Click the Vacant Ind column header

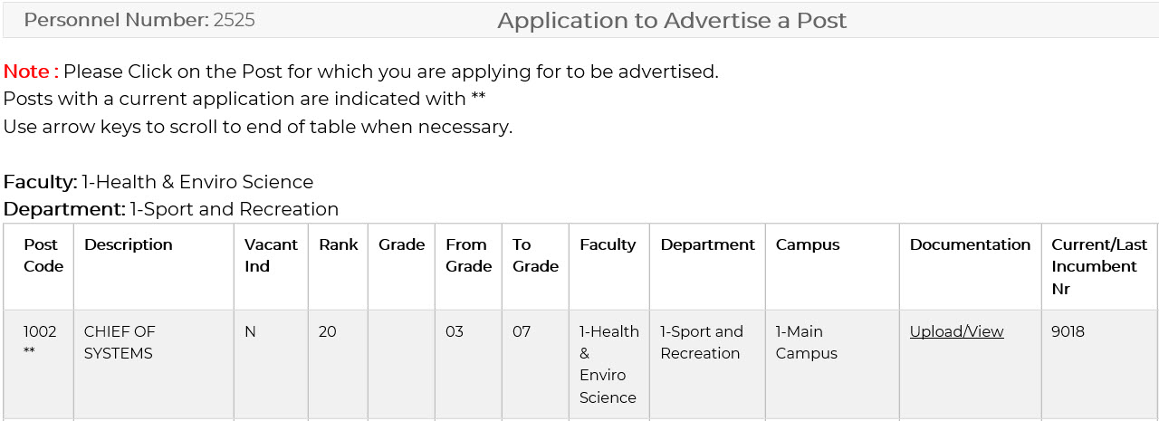click(x=271, y=255)
